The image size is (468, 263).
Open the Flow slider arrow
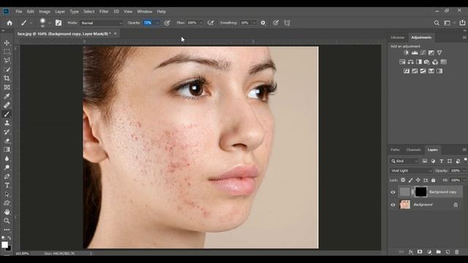[x=201, y=23]
